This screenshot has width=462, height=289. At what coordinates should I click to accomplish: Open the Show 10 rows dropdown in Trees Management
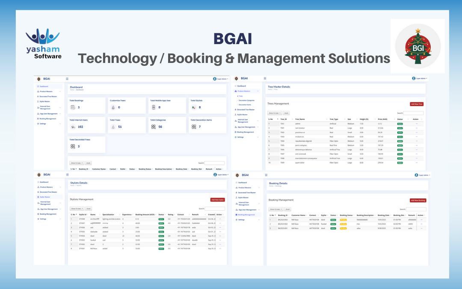pos(274,113)
